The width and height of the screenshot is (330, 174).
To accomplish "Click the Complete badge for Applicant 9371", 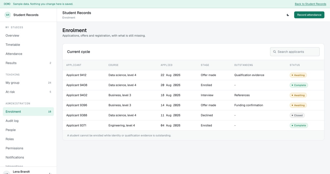I will [x=299, y=125].
